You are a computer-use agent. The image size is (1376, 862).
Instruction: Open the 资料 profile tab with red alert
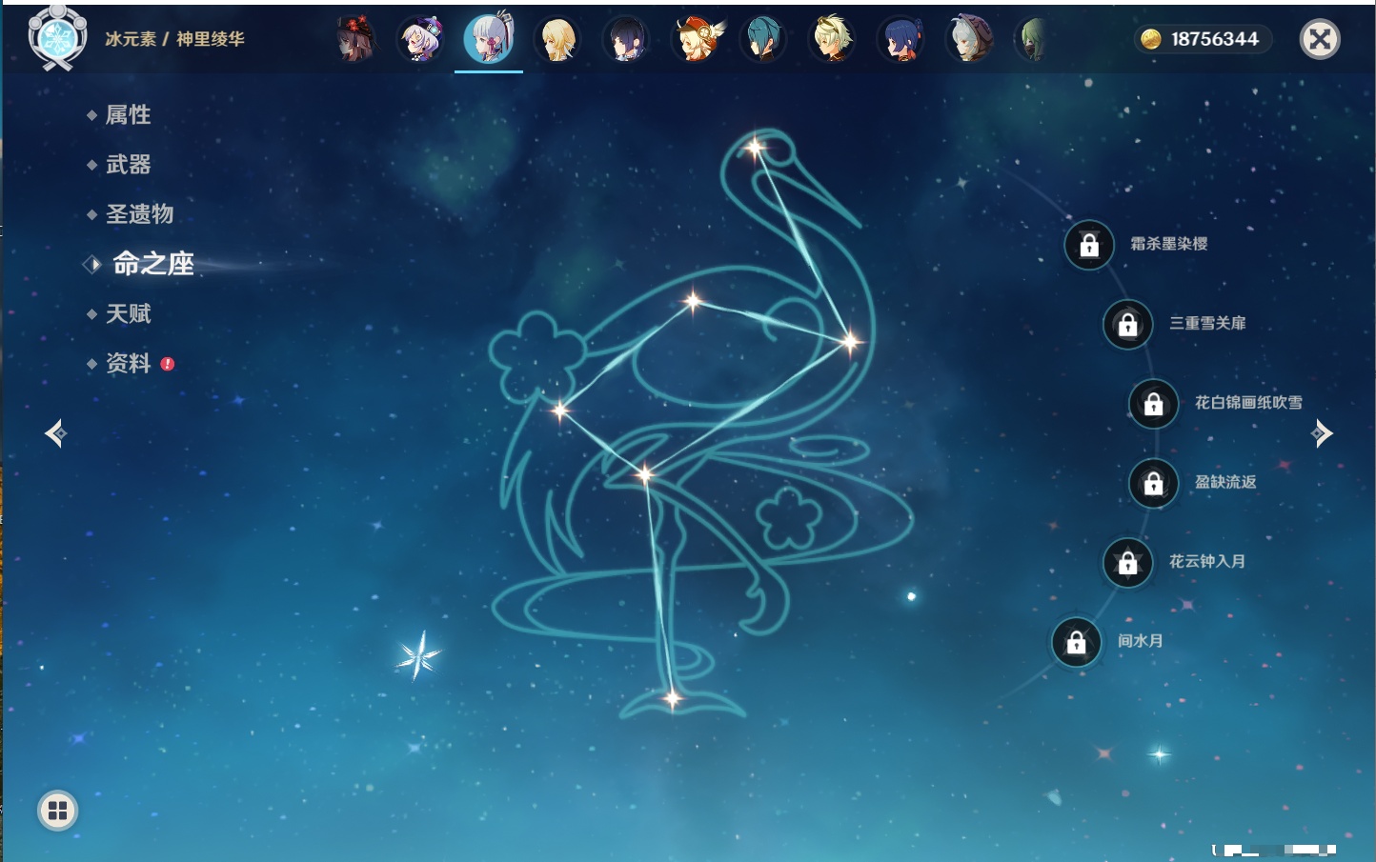point(128,363)
